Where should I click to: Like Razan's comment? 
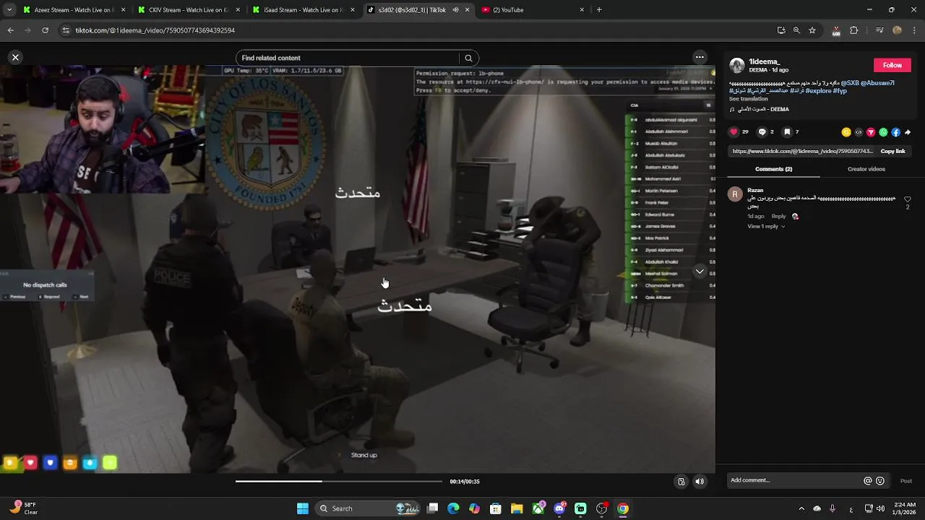pyautogui.click(x=908, y=199)
